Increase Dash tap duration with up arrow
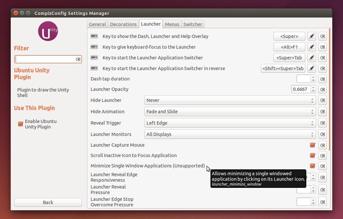The image size is (343, 219). (313, 77)
